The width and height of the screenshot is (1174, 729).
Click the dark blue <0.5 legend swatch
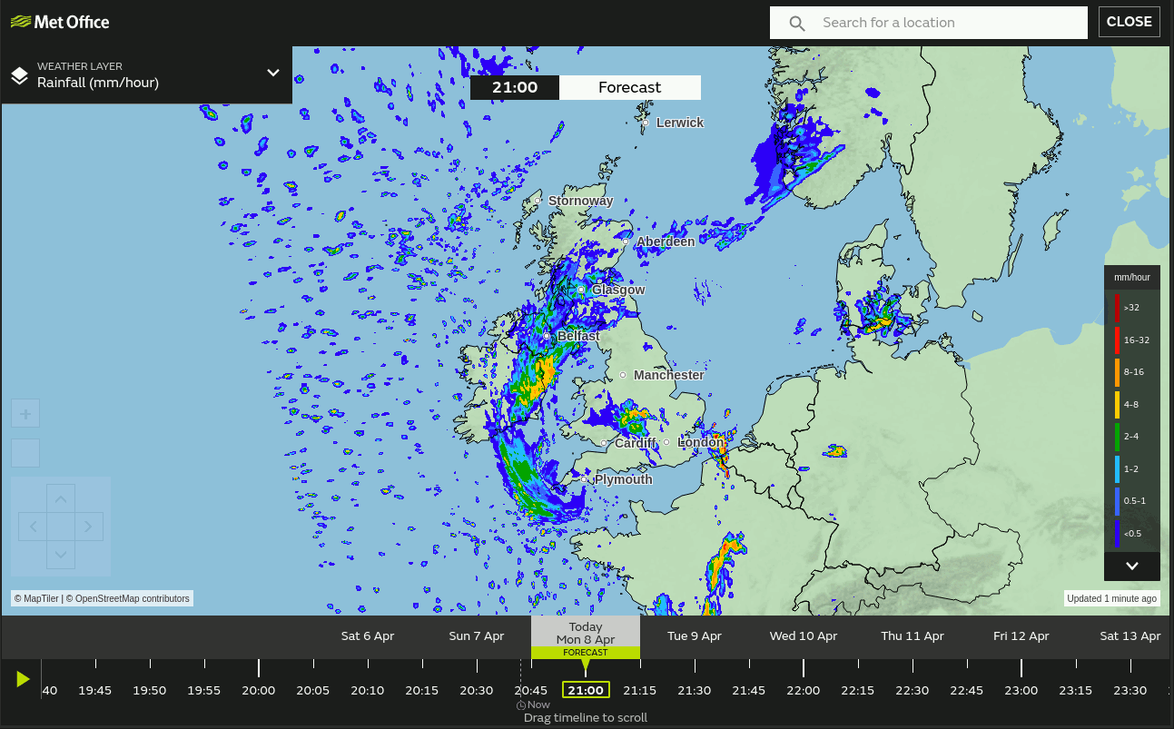tap(1117, 534)
